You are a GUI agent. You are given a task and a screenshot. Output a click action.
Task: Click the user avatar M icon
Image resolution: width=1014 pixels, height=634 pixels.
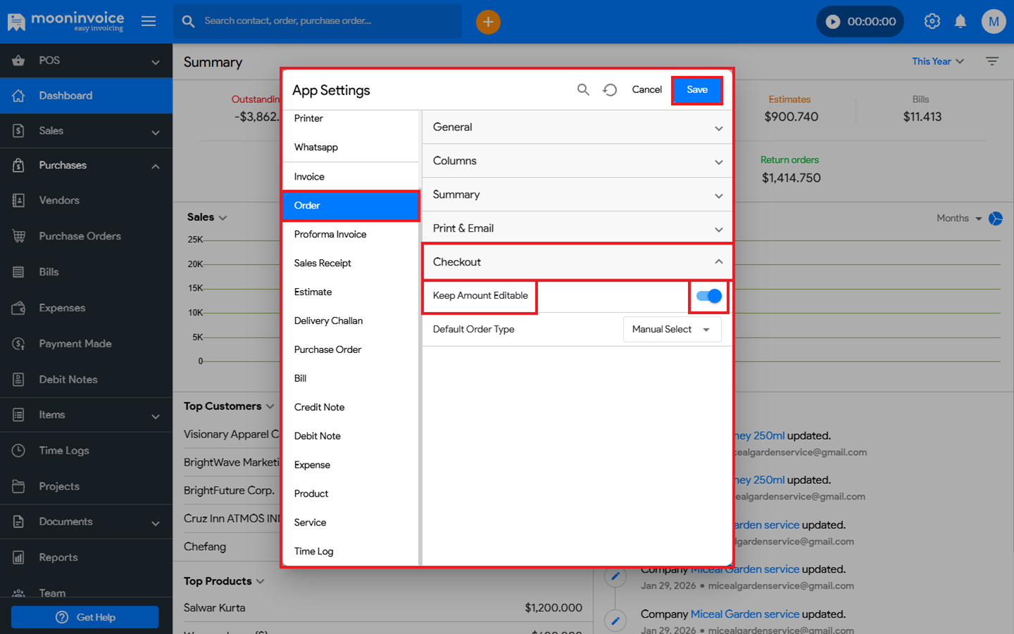[x=993, y=22]
